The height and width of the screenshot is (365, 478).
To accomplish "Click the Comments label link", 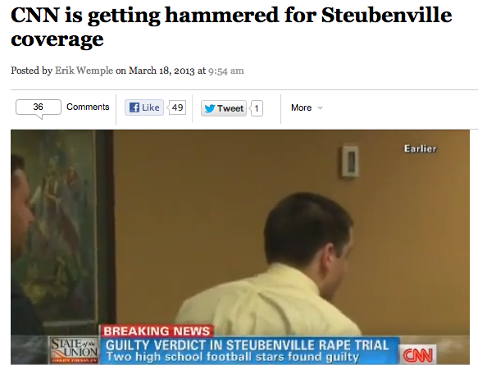I will [88, 107].
